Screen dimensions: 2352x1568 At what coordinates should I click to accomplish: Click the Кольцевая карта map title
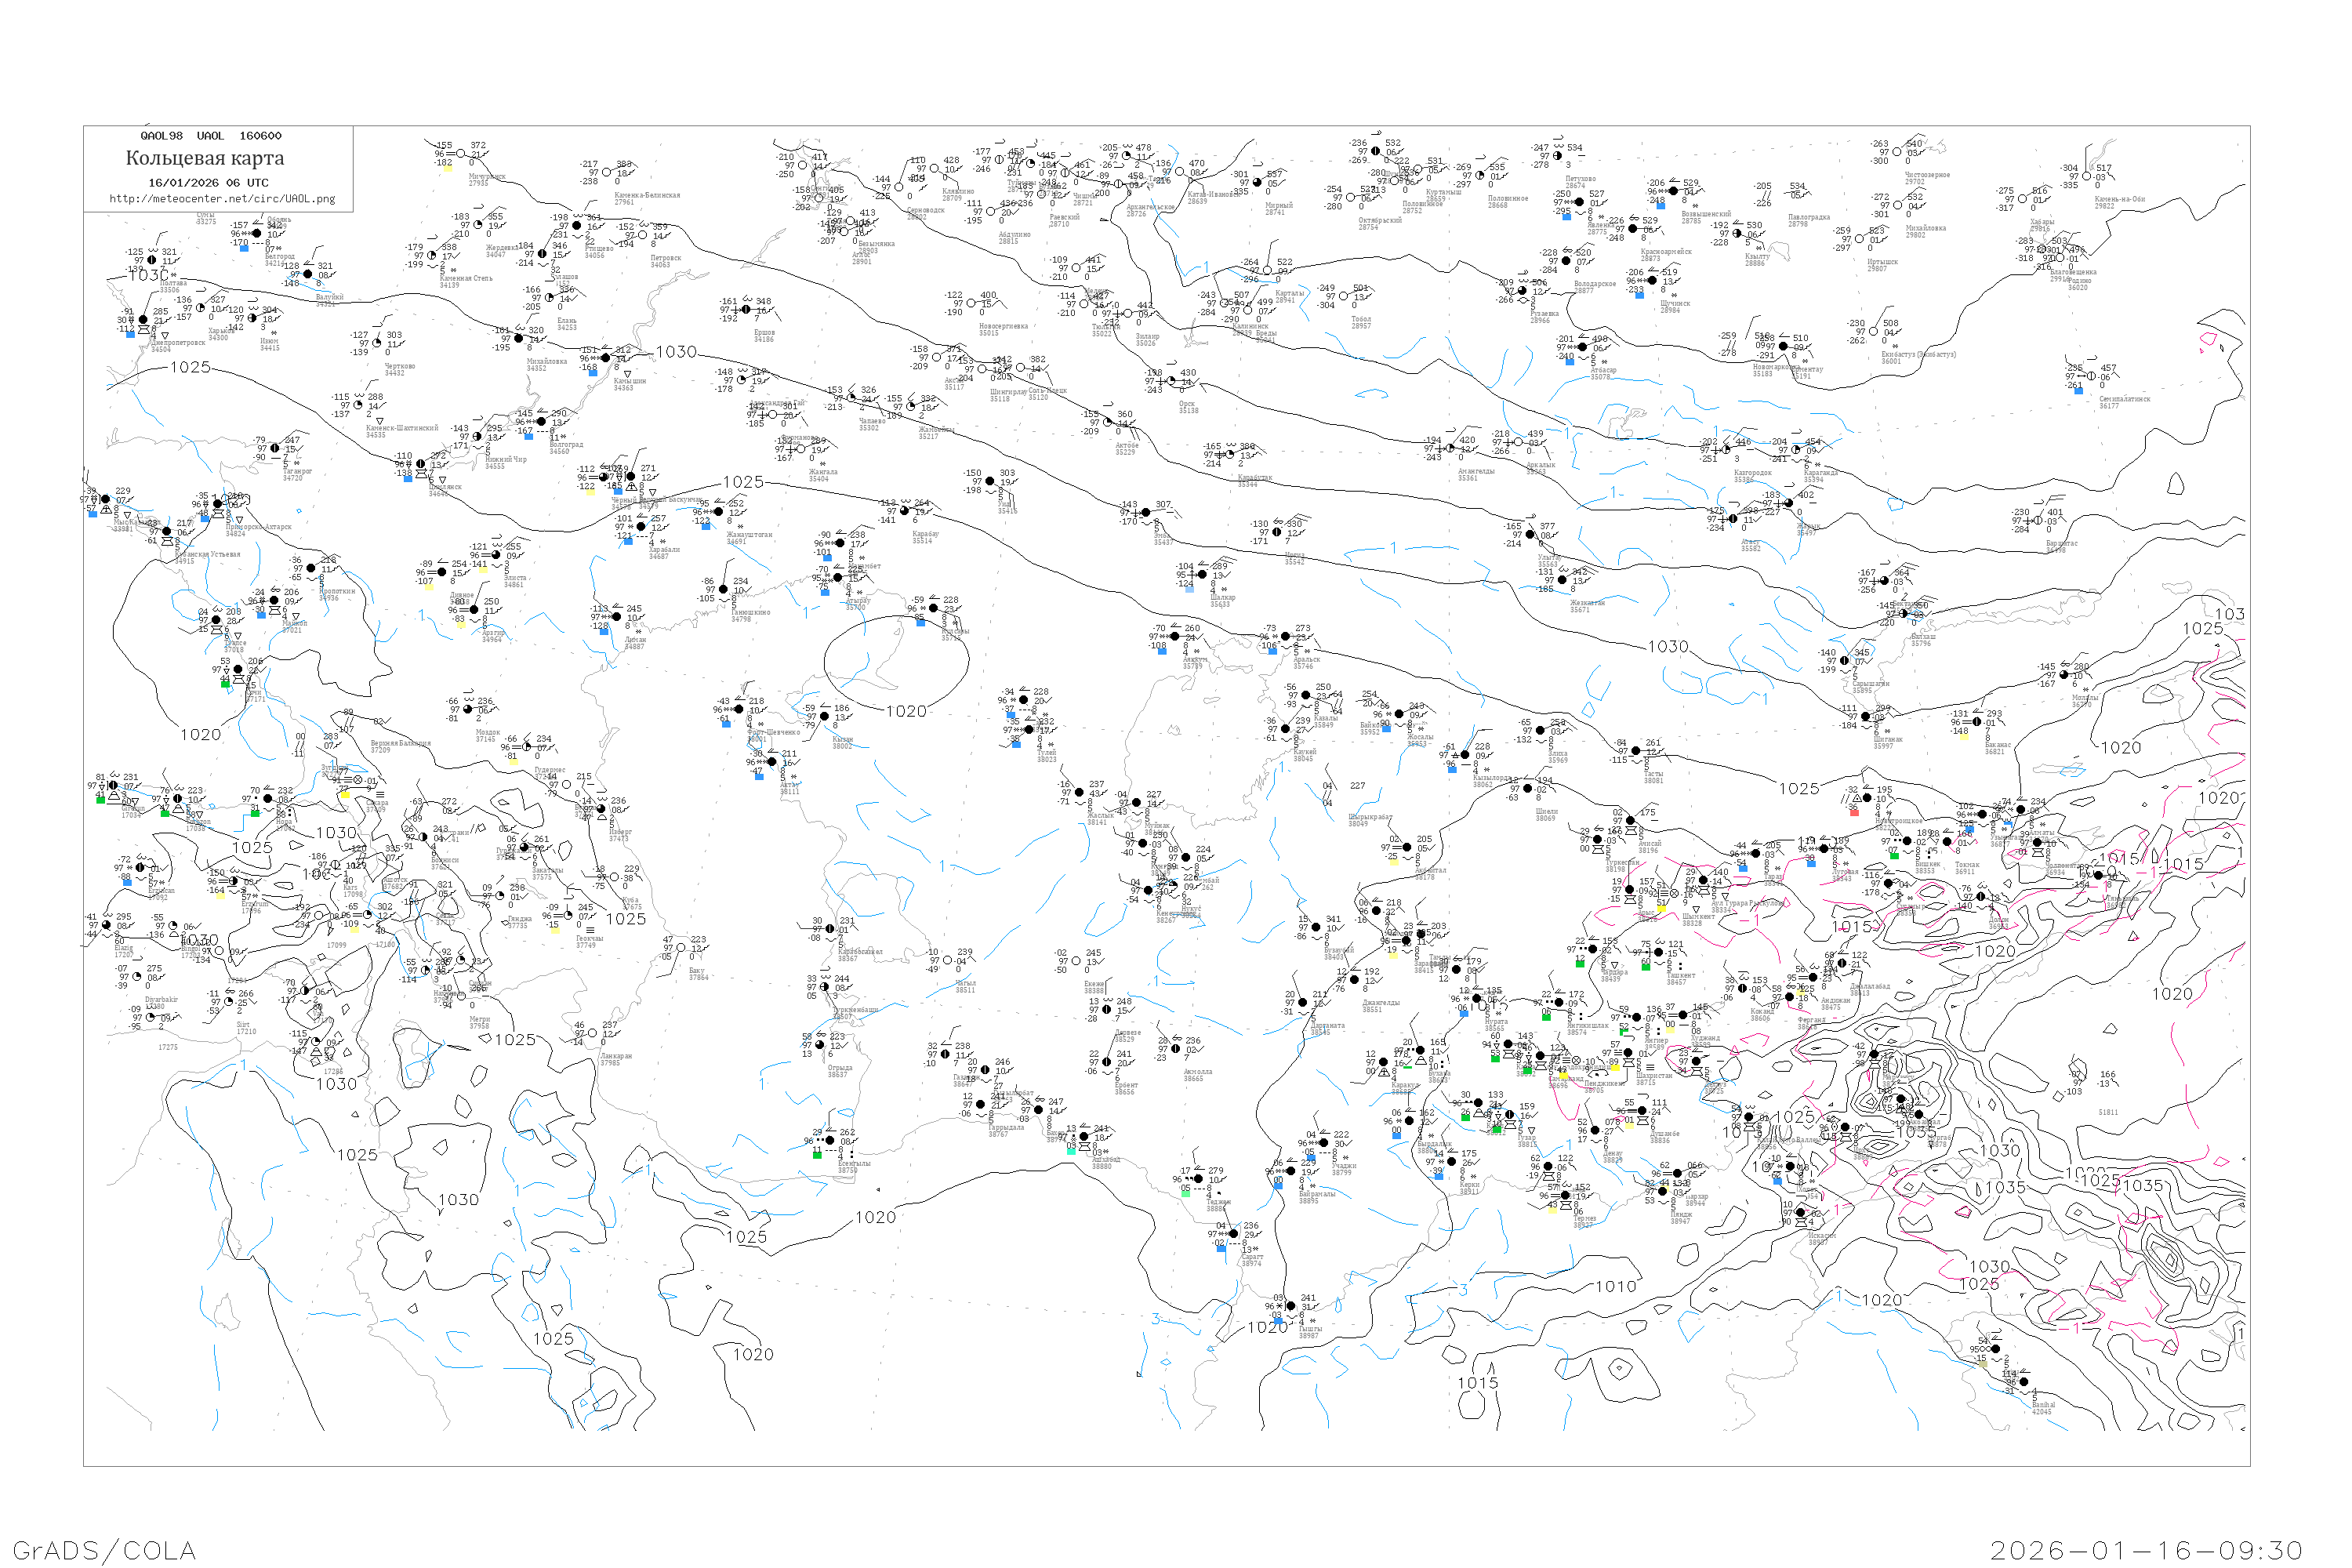click(x=205, y=158)
